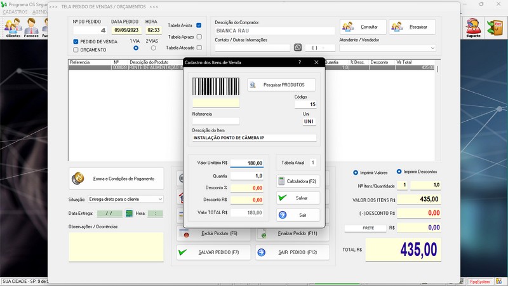Select Imprimir Valores radio button
The height and width of the screenshot is (286, 508).
[x=356, y=172]
